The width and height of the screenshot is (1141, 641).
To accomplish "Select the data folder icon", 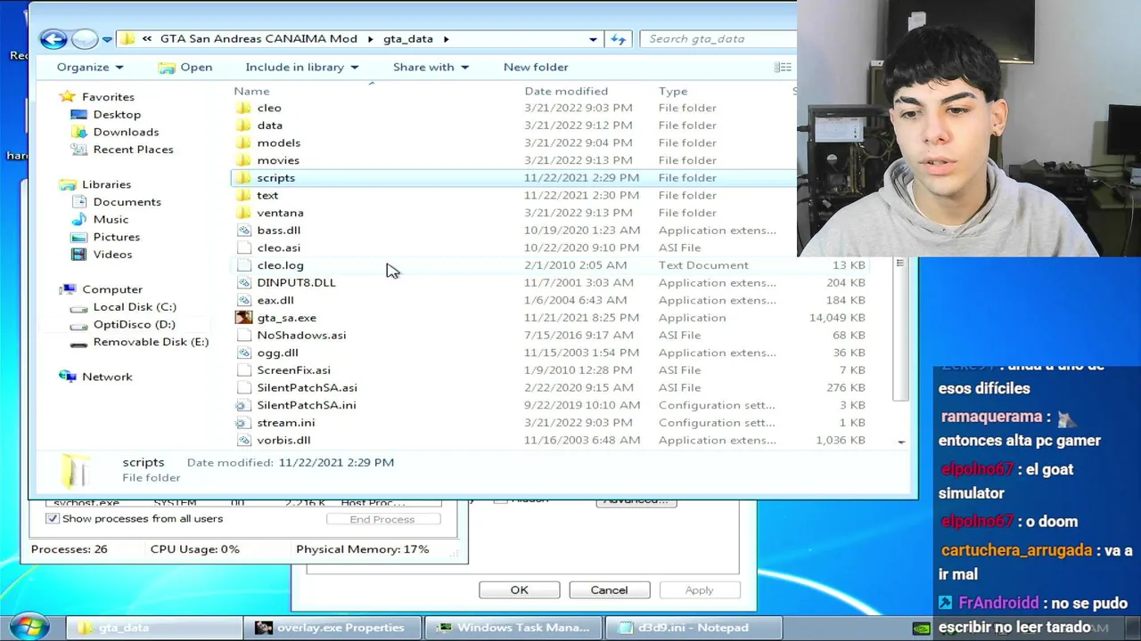I will pos(244,126).
